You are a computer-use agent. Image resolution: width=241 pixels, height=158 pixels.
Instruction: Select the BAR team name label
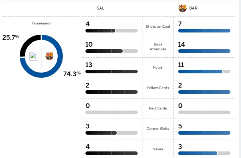click(x=193, y=8)
